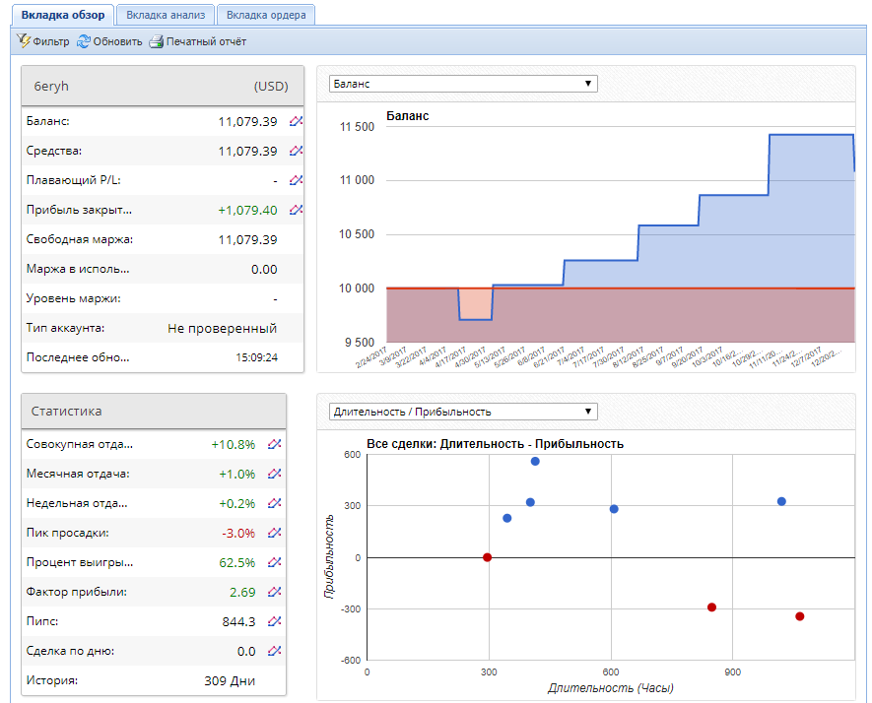The image size is (872, 703).
Task: Click chart icon for Совокупная отдача
Action: (x=274, y=444)
